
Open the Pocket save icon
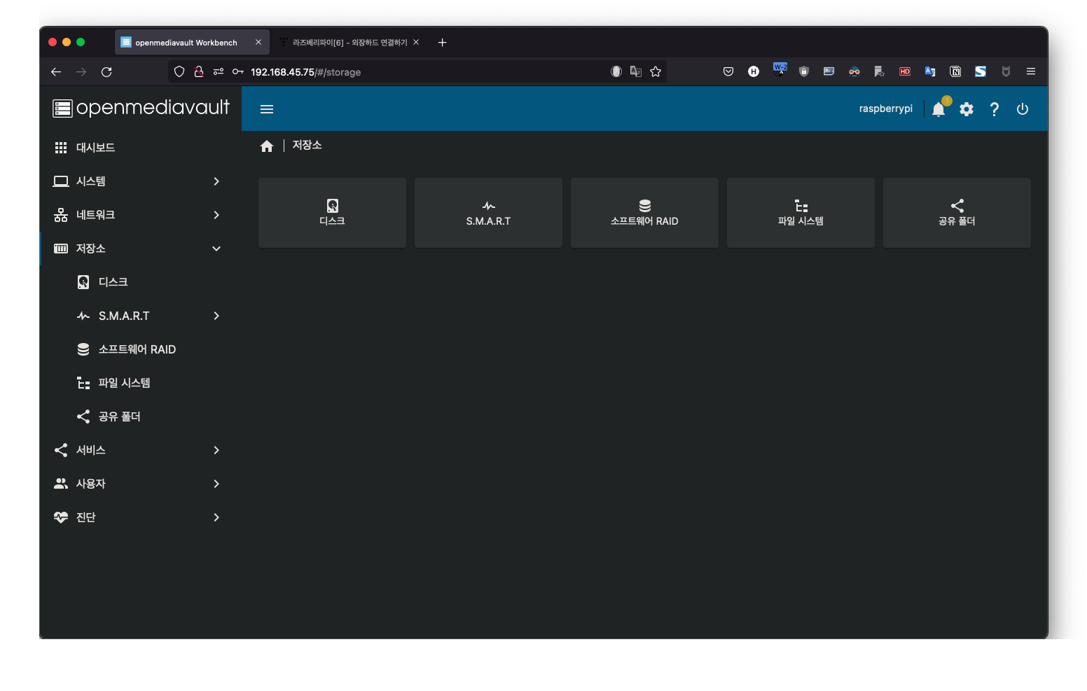(x=728, y=71)
